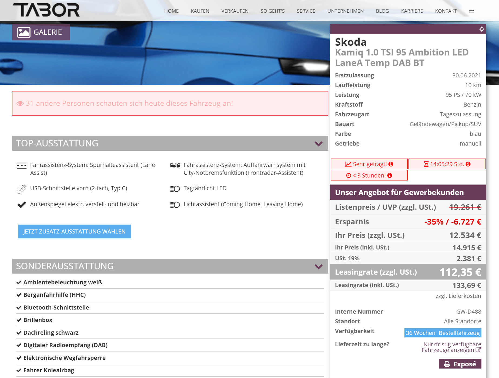Open the SO GEHT'S menu item
The image size is (499, 378).
click(273, 11)
